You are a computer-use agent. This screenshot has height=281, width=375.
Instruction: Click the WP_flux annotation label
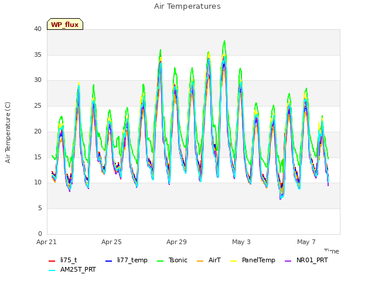point(65,25)
